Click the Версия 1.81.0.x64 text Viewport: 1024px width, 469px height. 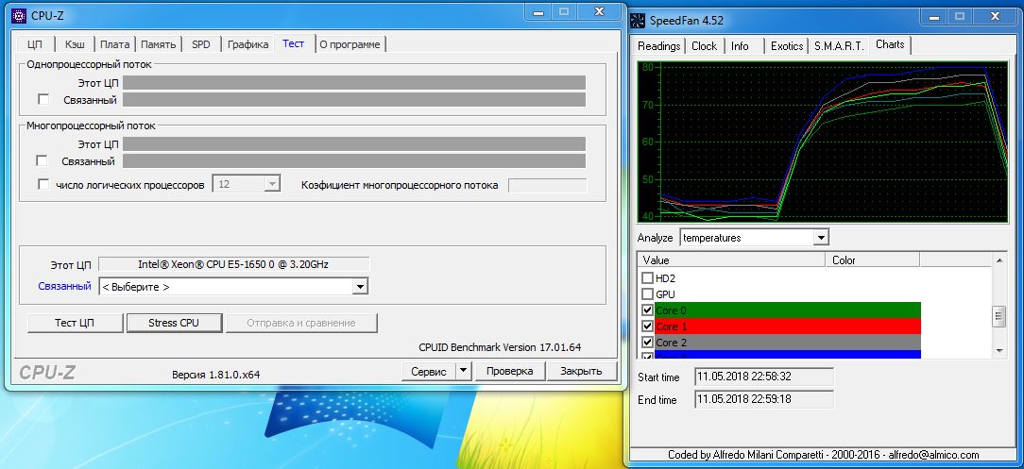pos(216,375)
